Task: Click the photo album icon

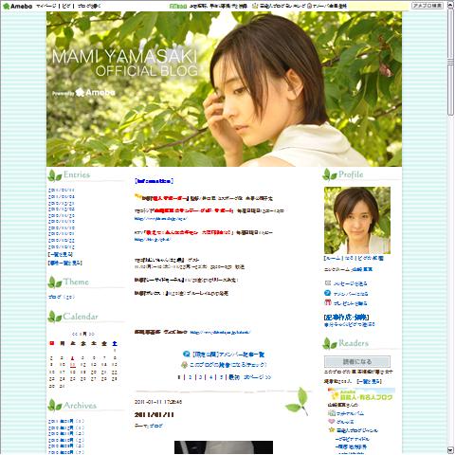Action: click(332, 413)
